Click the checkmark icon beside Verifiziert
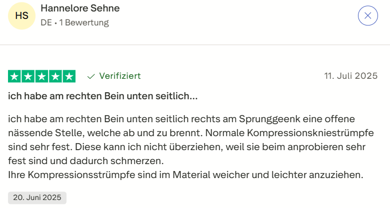390x208 pixels. click(x=91, y=76)
